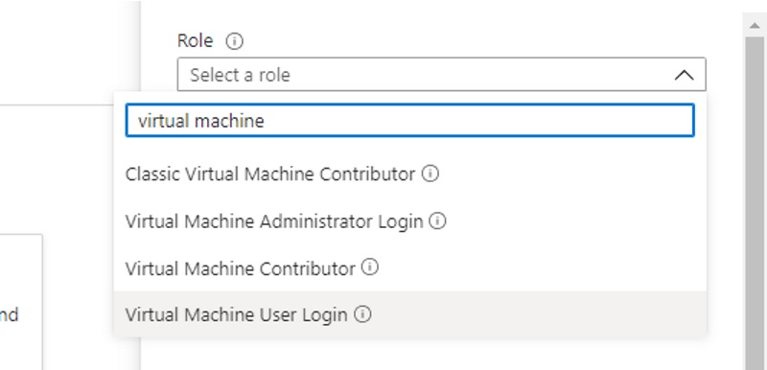View info icon beside Virtual Machine Contributor
The width and height of the screenshot is (767, 370).
point(370,267)
